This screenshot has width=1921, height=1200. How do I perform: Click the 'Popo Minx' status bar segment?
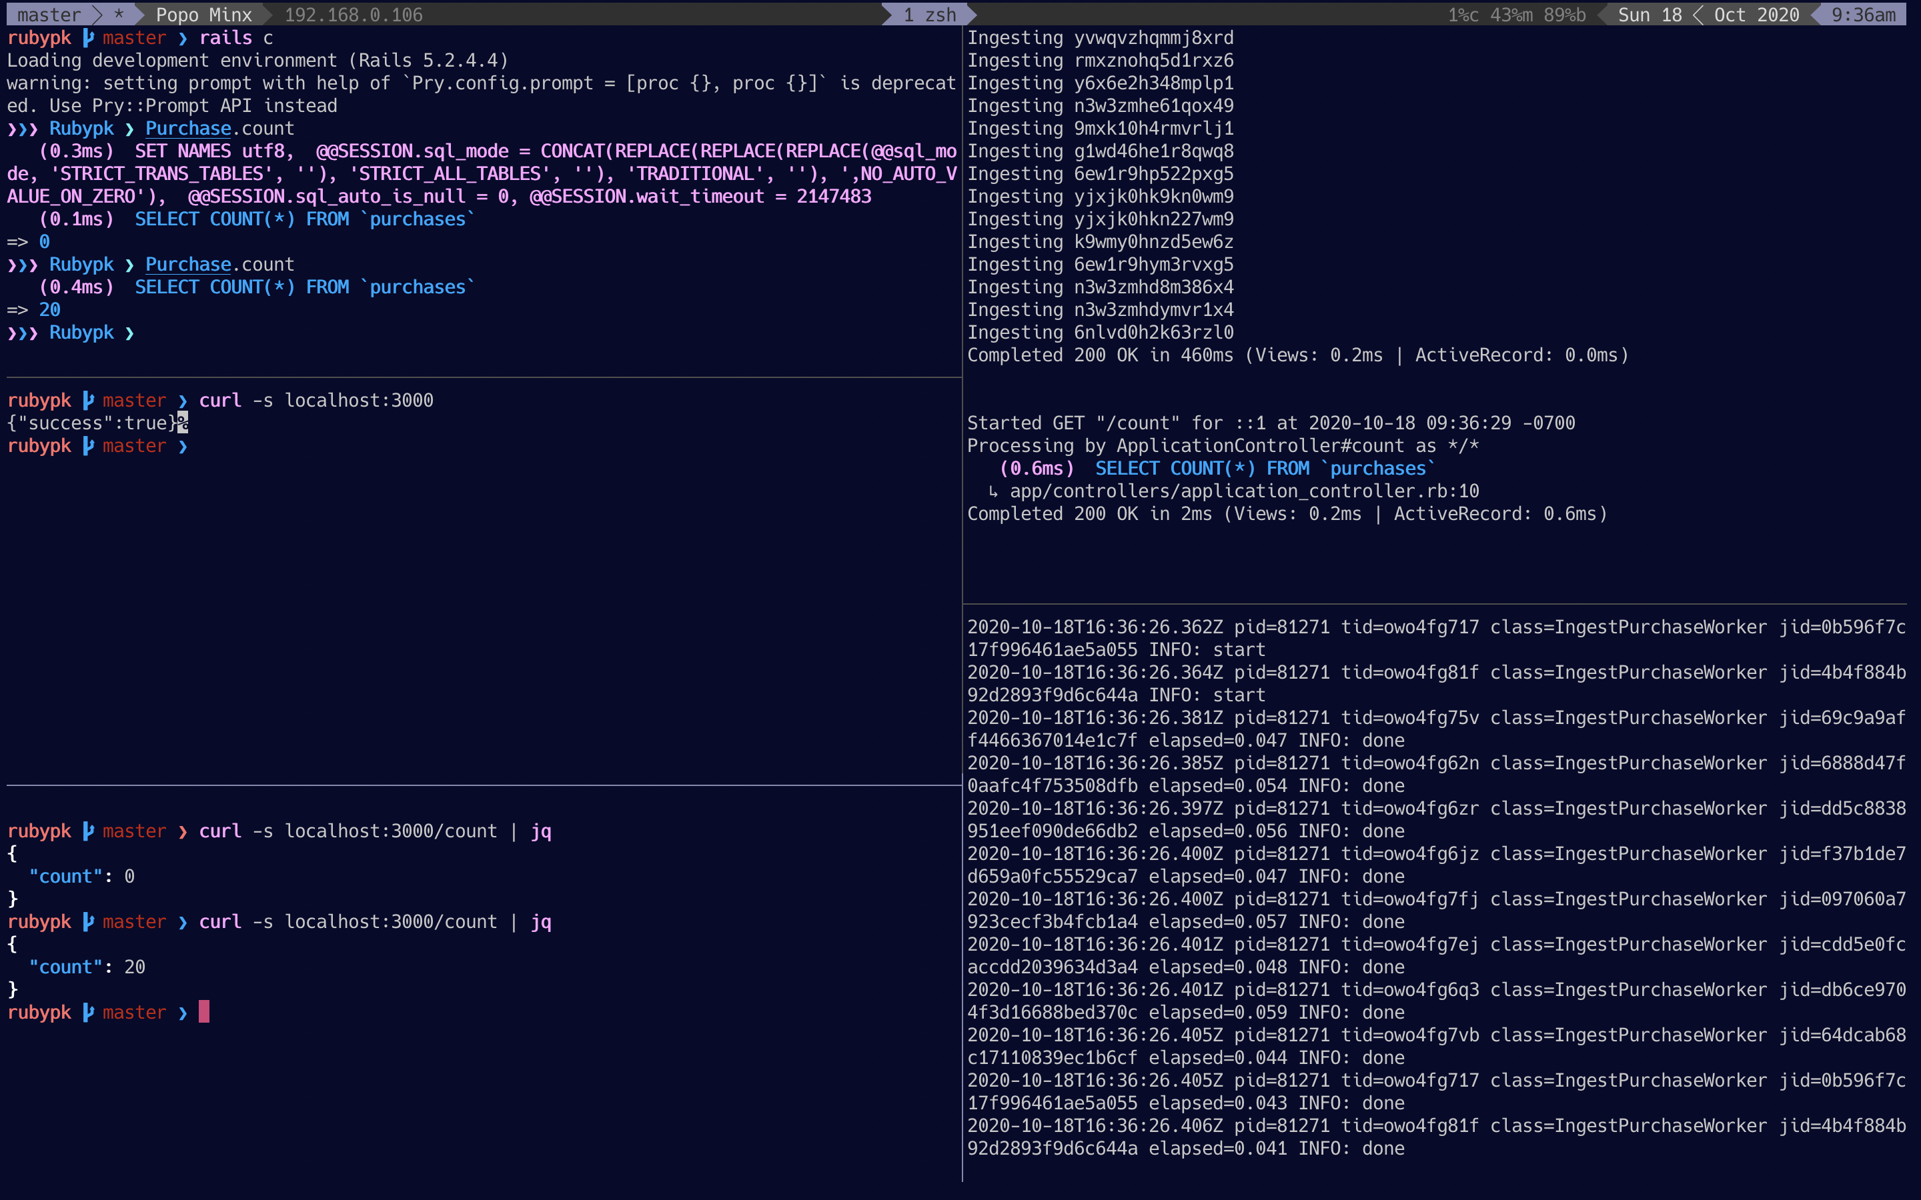click(203, 14)
